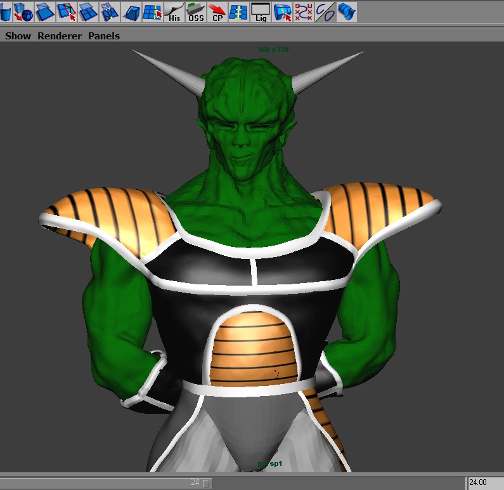Click the plane icon with red-outlined face

click(x=66, y=12)
